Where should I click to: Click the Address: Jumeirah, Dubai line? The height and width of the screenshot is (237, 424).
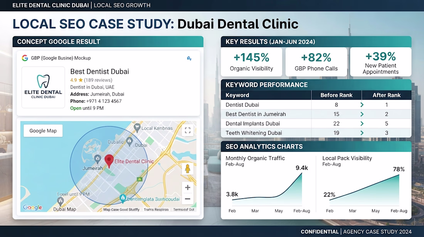(x=97, y=94)
